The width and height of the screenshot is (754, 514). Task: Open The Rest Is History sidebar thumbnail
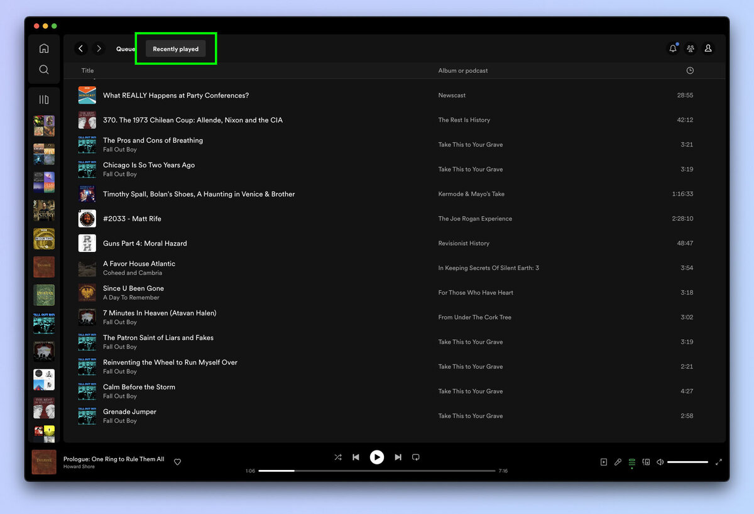(x=44, y=408)
